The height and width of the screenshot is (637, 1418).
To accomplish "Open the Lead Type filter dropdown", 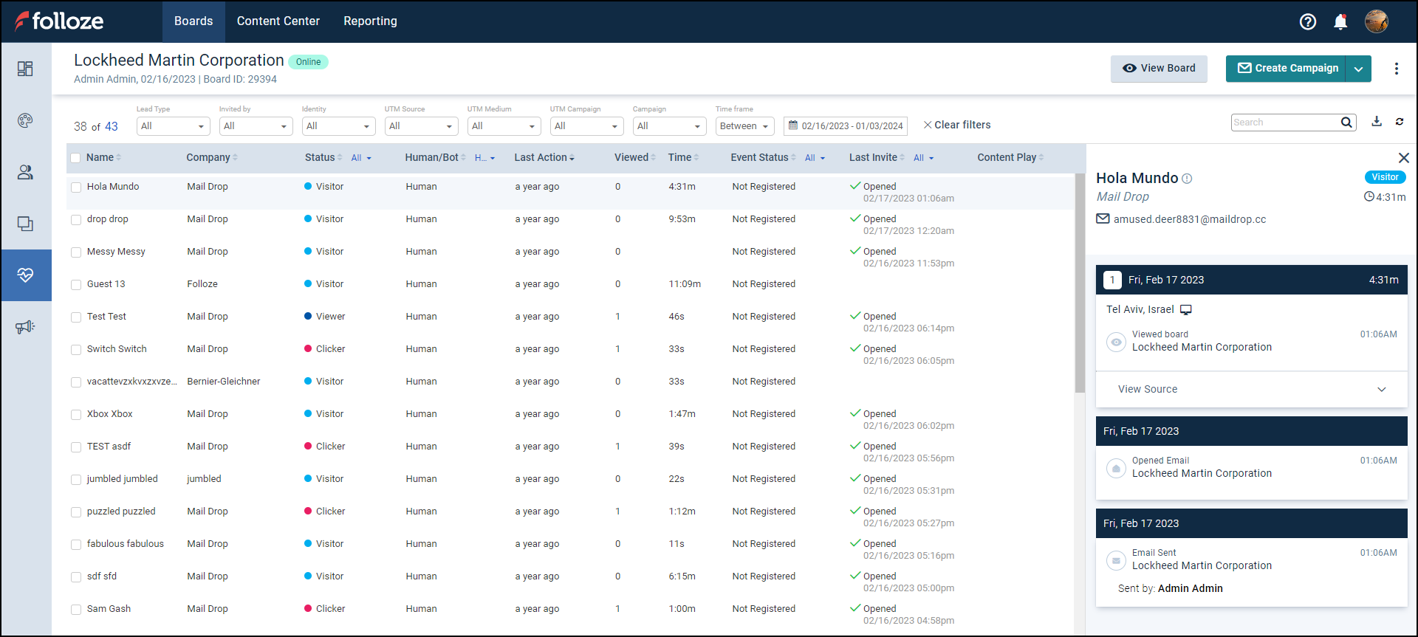I will (x=173, y=126).
